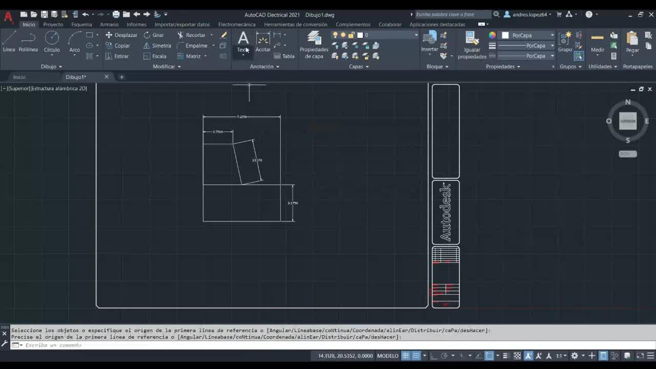Click the Desplazar move tool
The width and height of the screenshot is (656, 369).
click(x=121, y=35)
